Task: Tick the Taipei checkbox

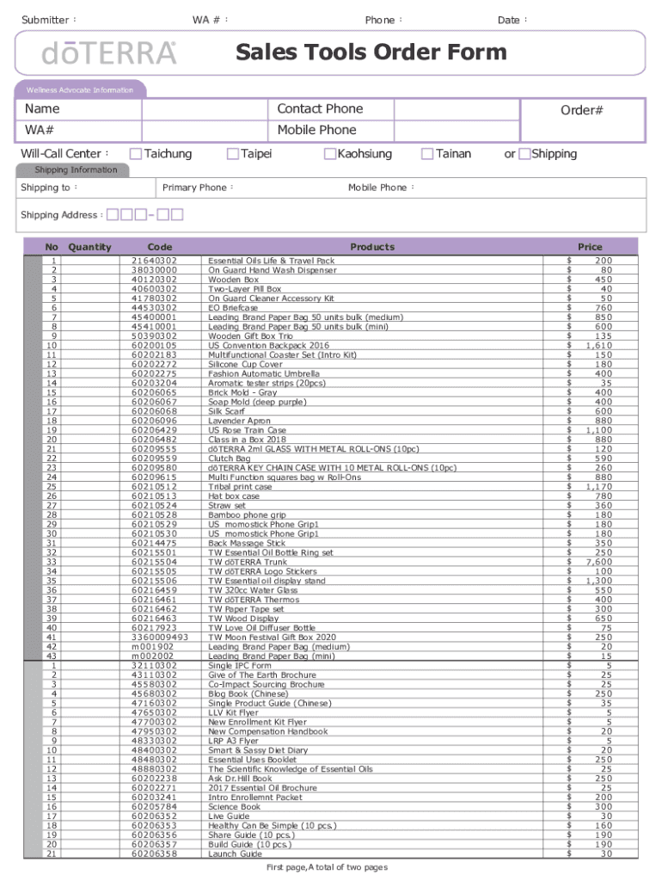Action: 232,154
